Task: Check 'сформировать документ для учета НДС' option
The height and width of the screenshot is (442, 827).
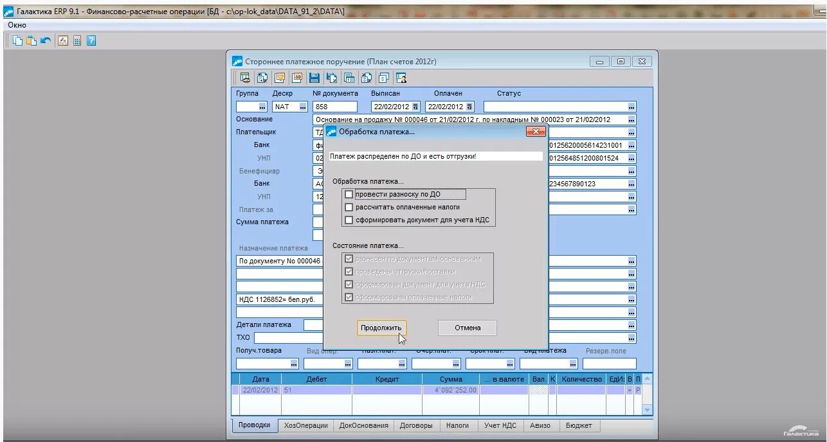Action: [x=349, y=220]
